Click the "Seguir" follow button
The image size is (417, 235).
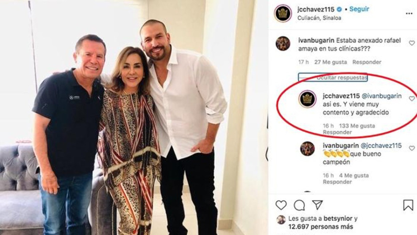coord(359,9)
